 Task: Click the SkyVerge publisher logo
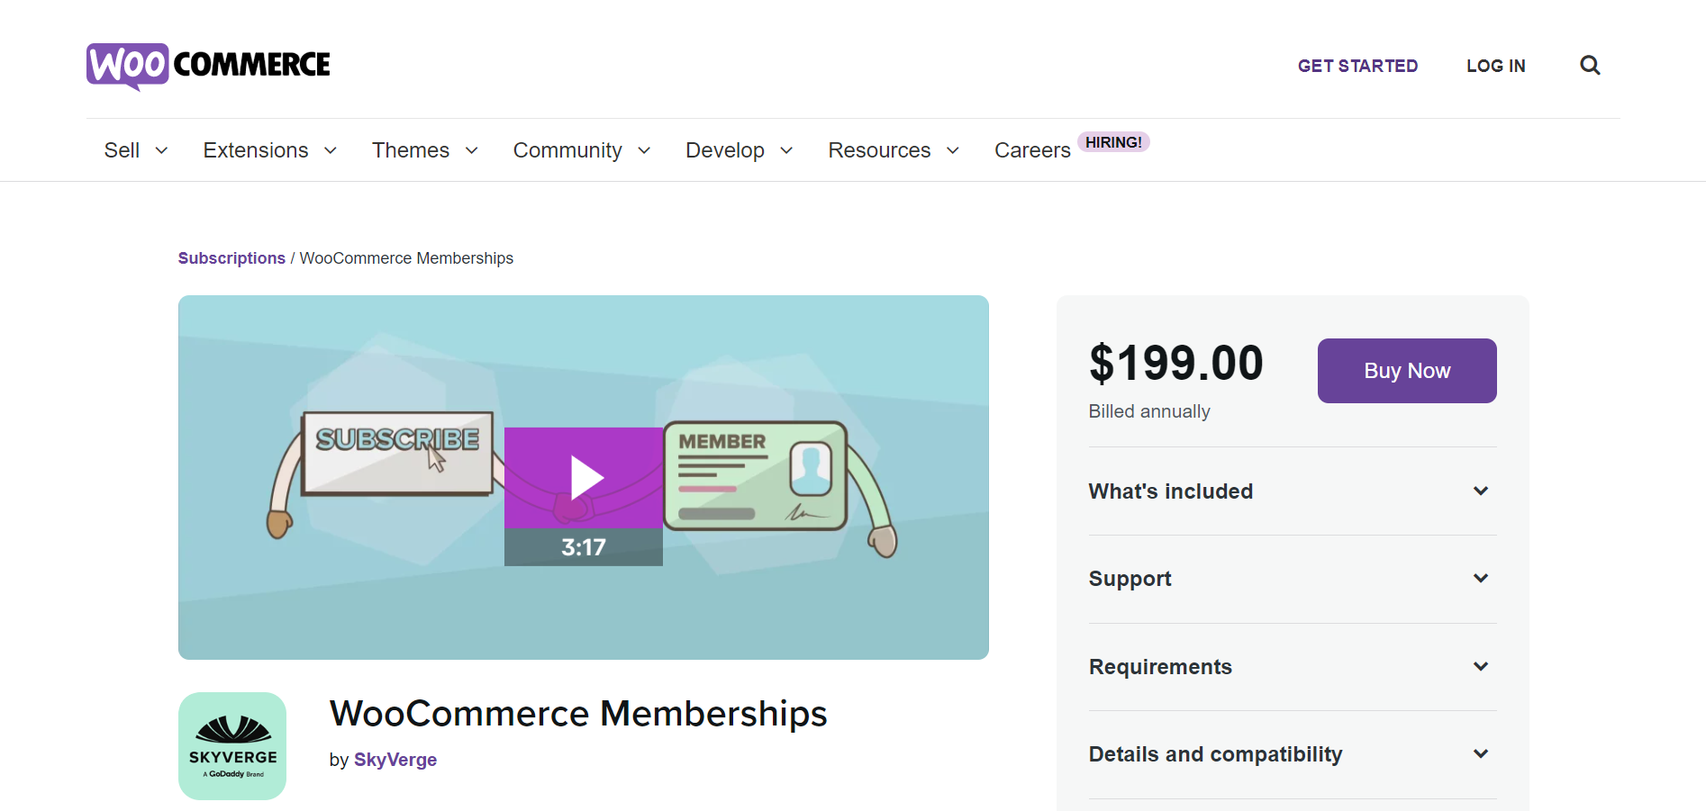coord(231,745)
